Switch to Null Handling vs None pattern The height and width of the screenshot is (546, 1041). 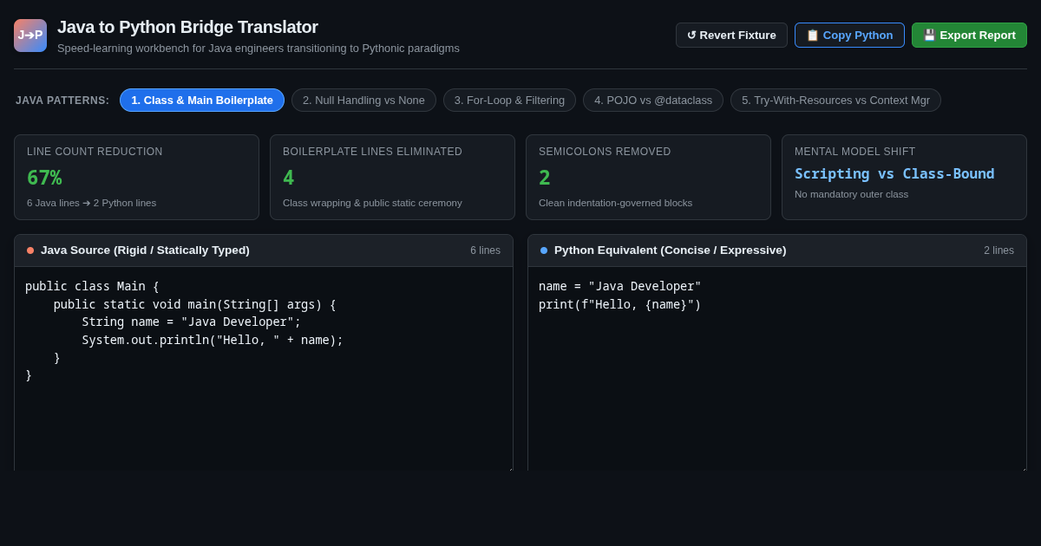363,101
